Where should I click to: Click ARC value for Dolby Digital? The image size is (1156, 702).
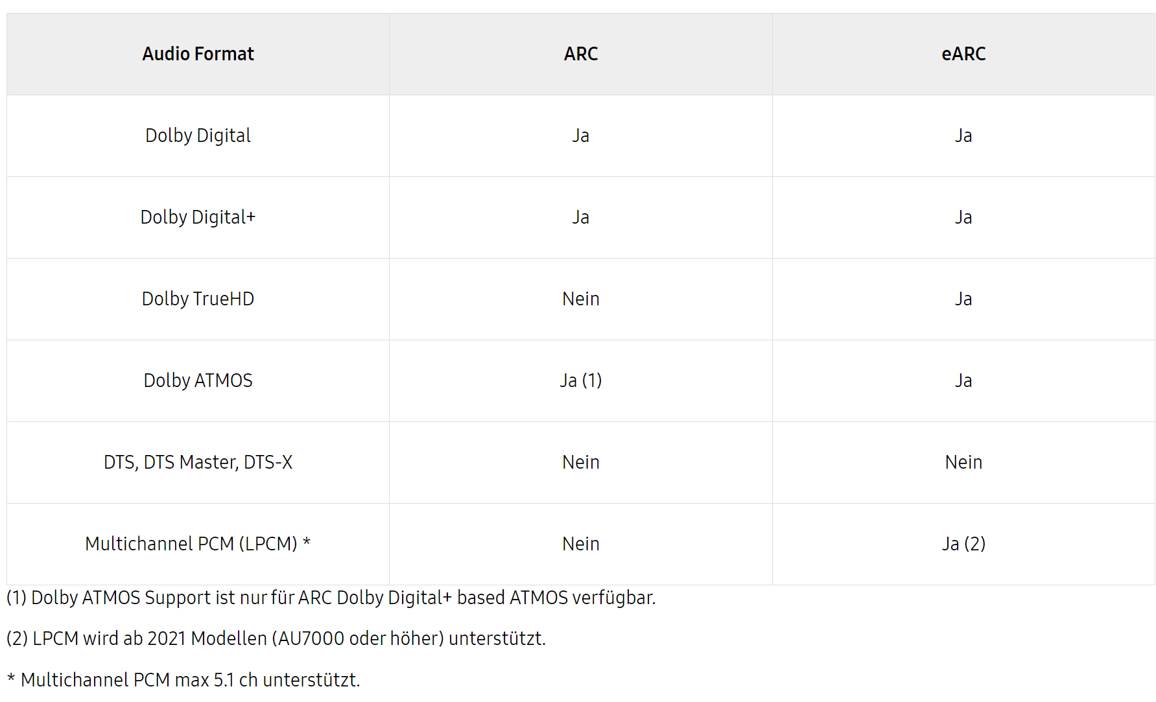click(x=580, y=135)
